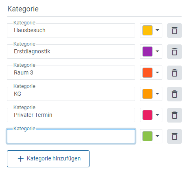Click into the Erstdiagnostik text field
This screenshot has height=171, width=190.
pyautogui.click(x=71, y=51)
